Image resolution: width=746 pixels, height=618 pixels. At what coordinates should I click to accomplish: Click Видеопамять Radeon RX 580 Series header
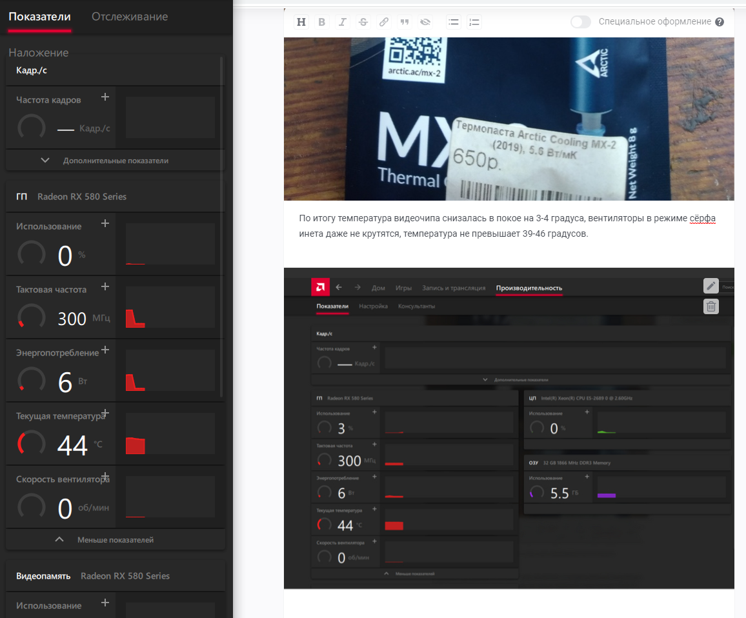(115, 575)
